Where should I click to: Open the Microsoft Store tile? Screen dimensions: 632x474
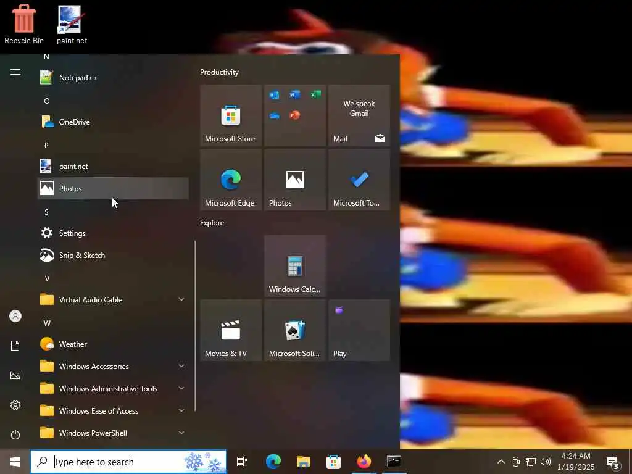[x=231, y=115]
